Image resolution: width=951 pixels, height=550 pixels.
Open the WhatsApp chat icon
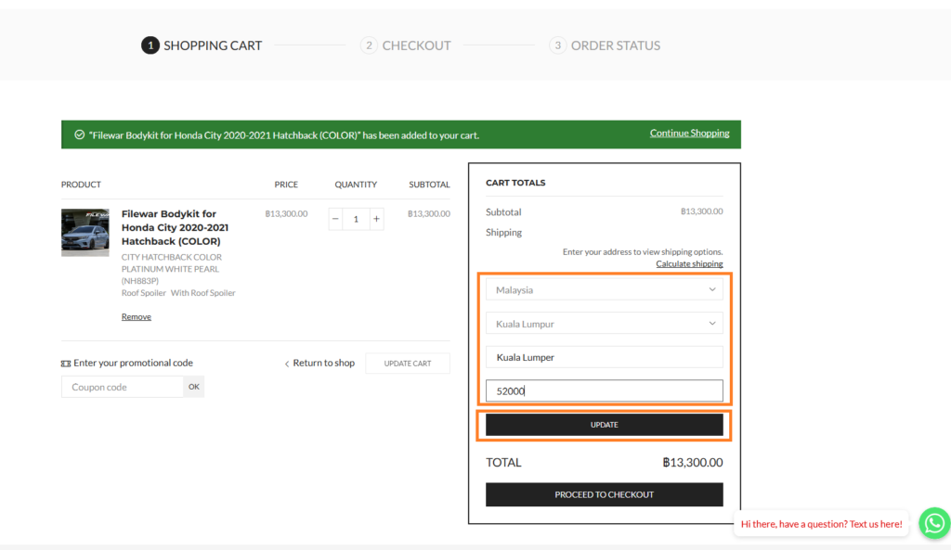pyautogui.click(x=934, y=523)
